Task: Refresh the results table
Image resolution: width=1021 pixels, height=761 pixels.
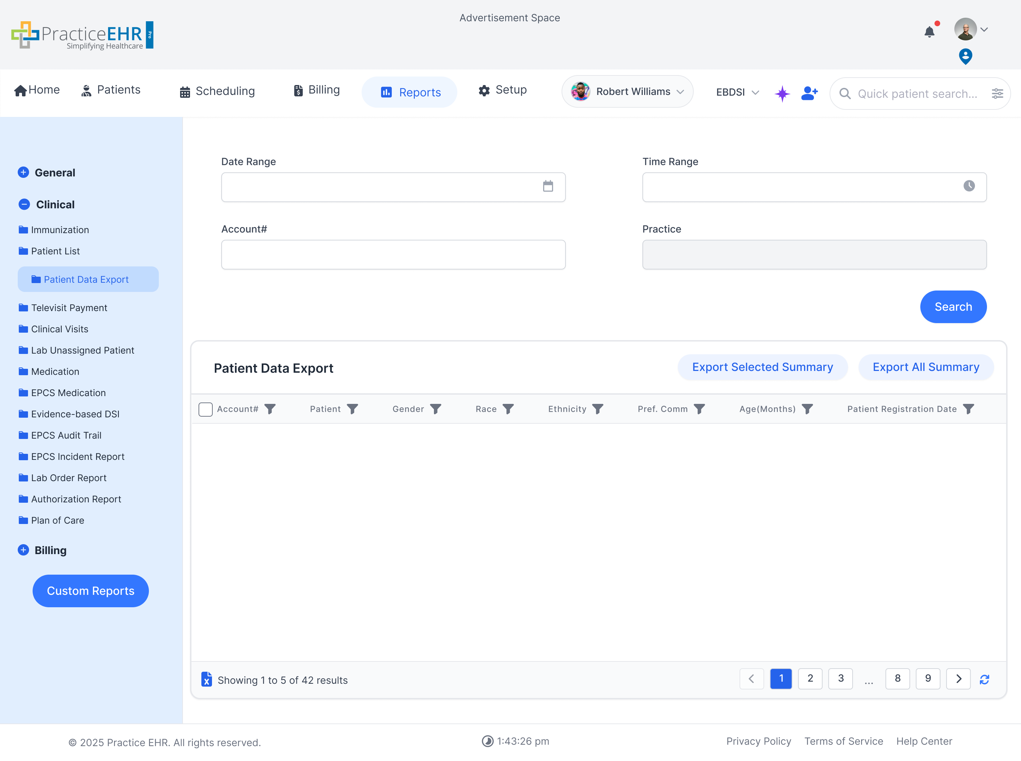Action: pyautogui.click(x=985, y=679)
